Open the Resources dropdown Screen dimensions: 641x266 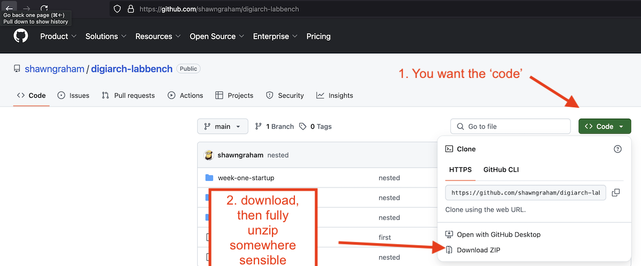159,36
